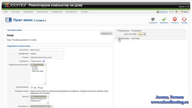Screen dimensions: 192x108
Task: Click into the Ссылка input field
Action: coord(47,57)
